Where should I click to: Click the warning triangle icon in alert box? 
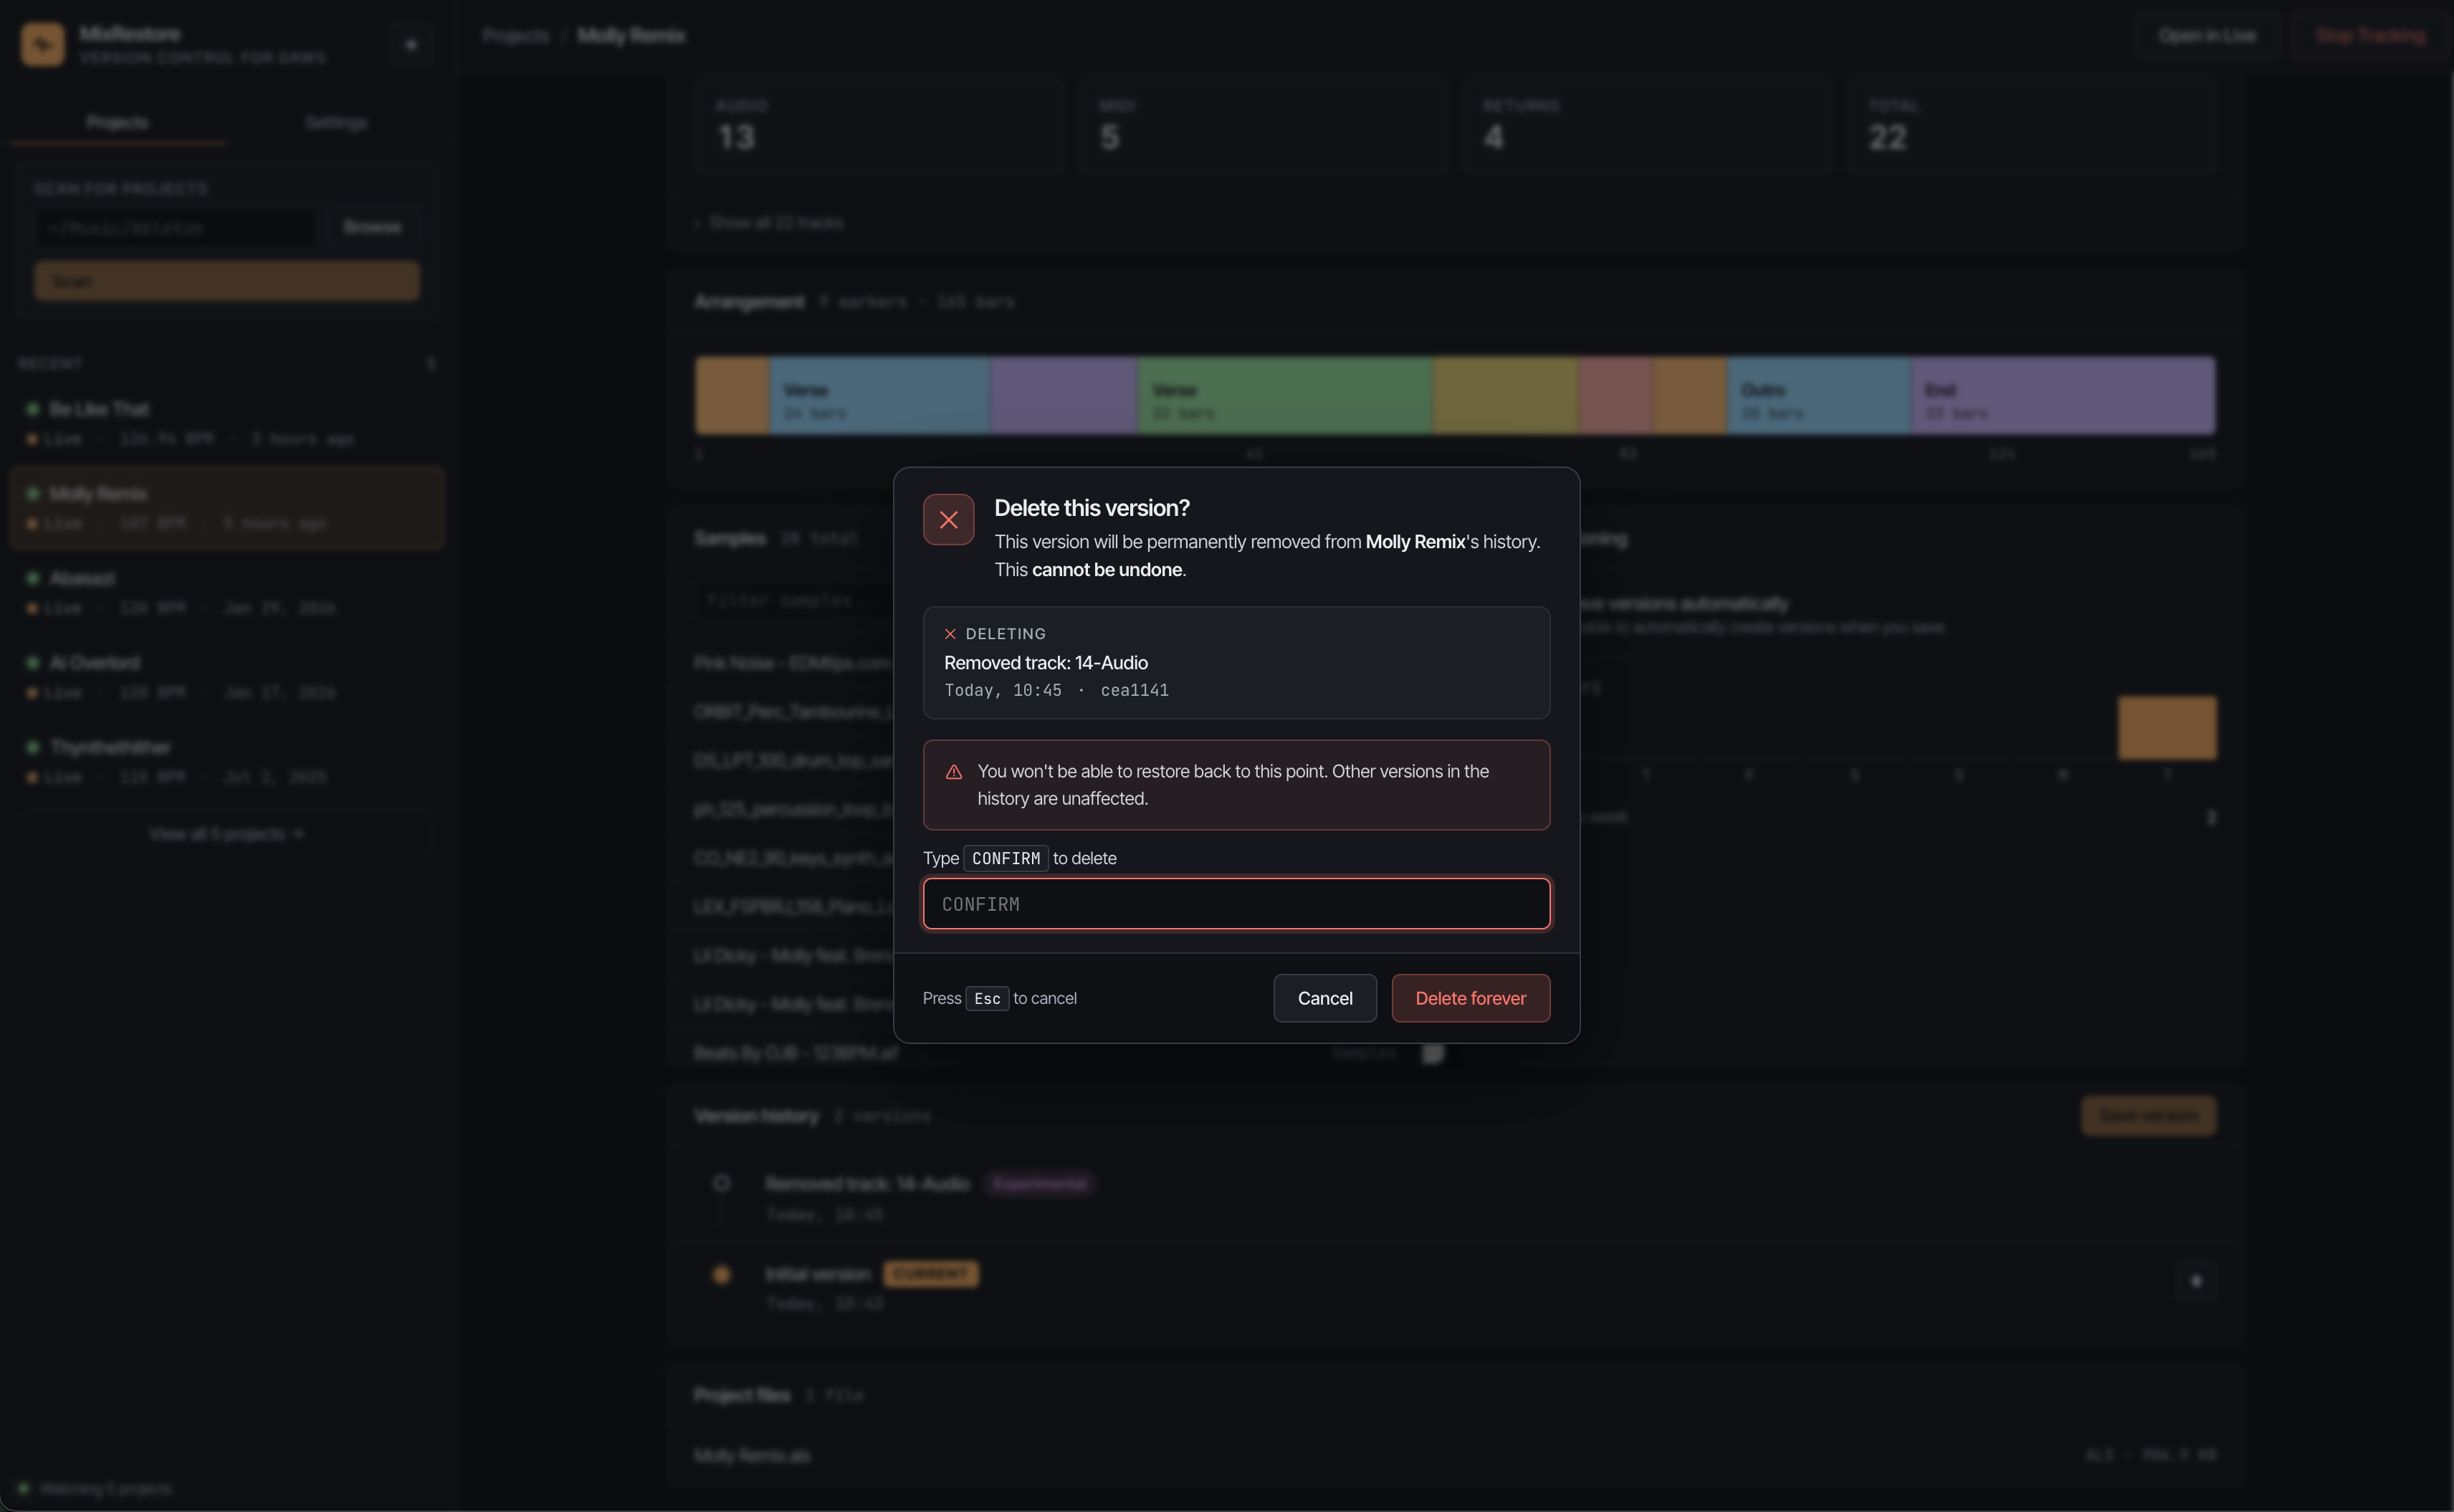click(954, 772)
